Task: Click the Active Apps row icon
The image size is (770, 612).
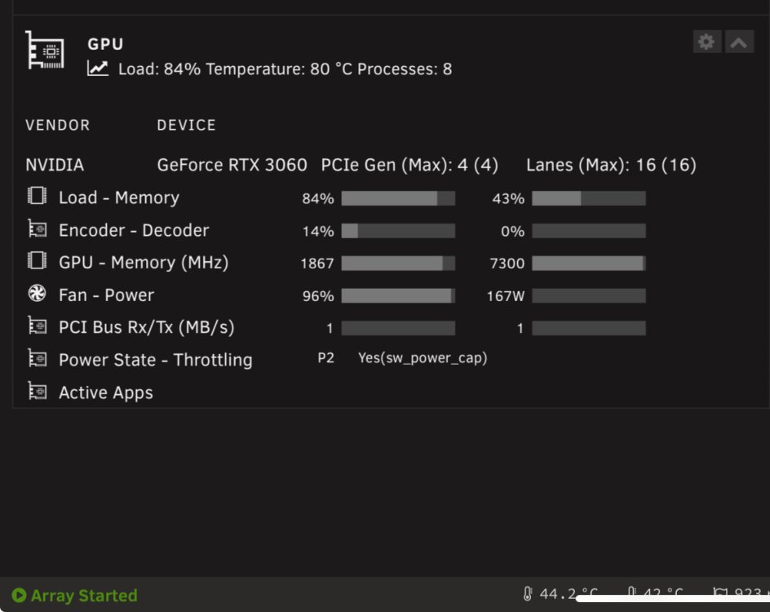Action: 37,391
